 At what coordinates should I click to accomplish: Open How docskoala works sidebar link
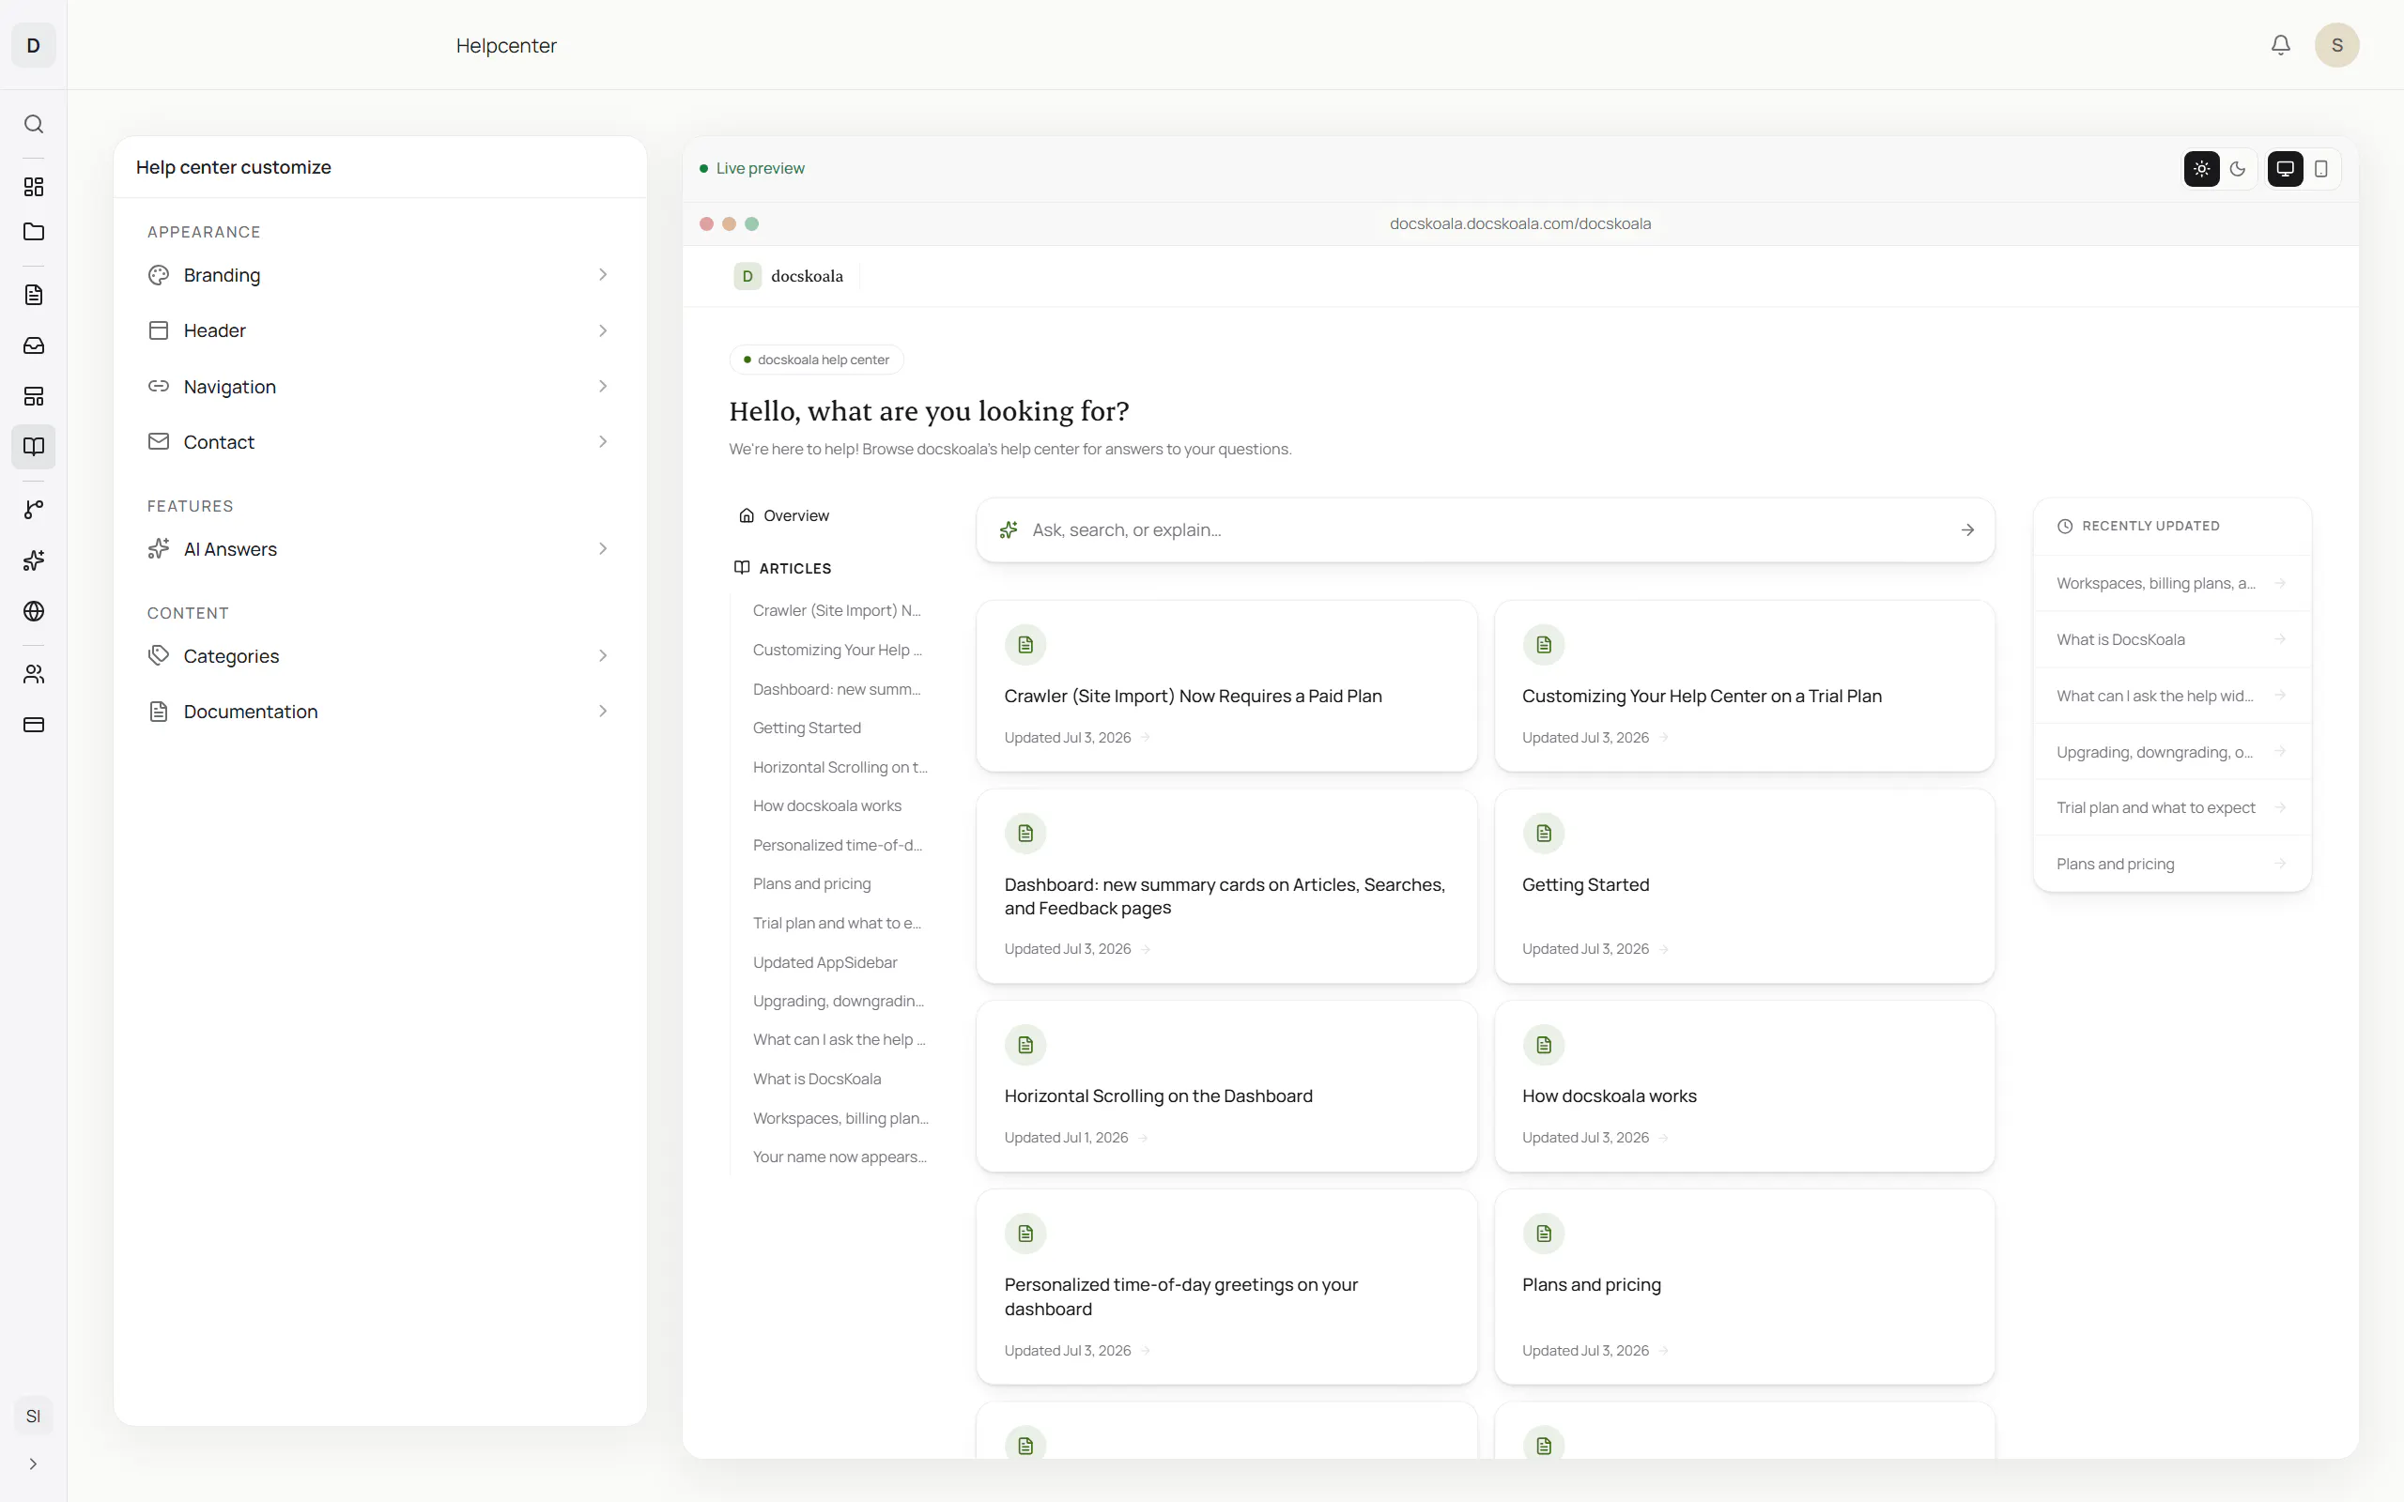pyautogui.click(x=826, y=805)
